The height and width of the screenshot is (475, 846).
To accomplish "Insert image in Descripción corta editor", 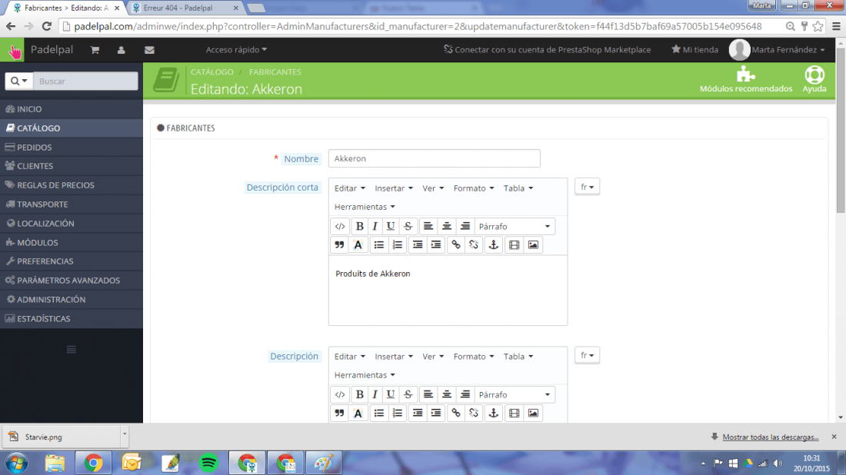I will coord(533,244).
